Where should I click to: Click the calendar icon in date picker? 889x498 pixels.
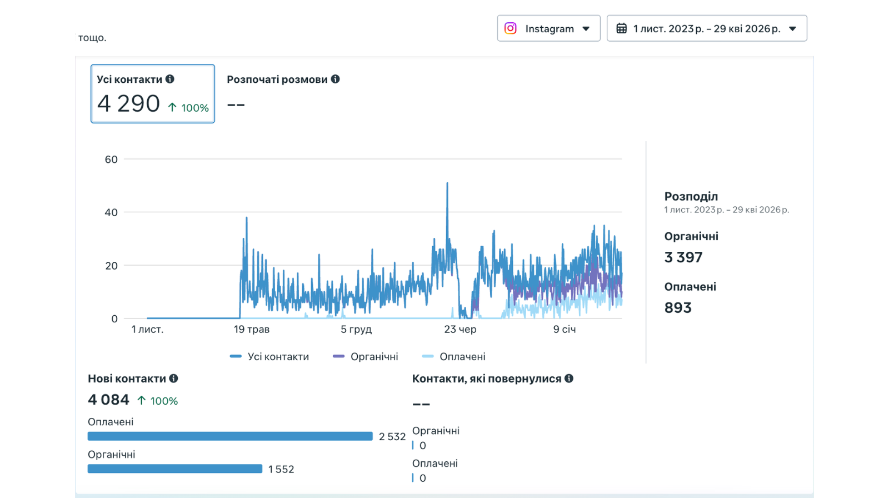[x=622, y=28]
